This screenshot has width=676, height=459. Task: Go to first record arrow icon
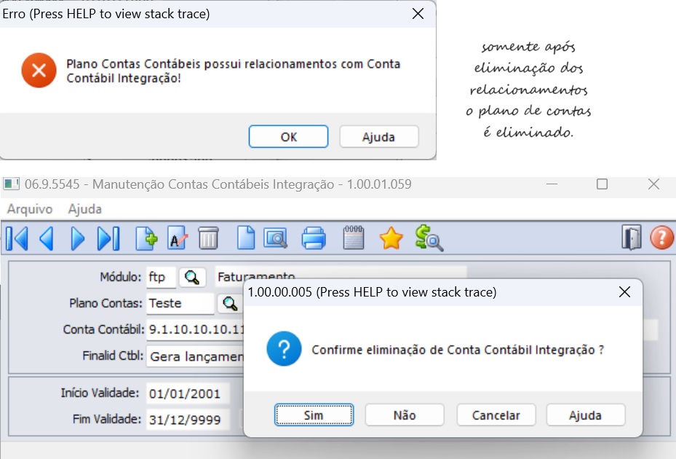pos(17,239)
